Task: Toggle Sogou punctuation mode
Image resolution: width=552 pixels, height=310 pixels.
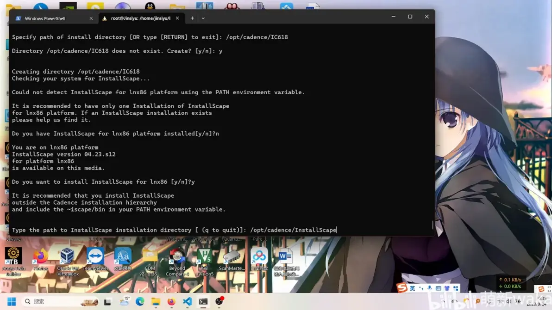Action: coord(421,288)
